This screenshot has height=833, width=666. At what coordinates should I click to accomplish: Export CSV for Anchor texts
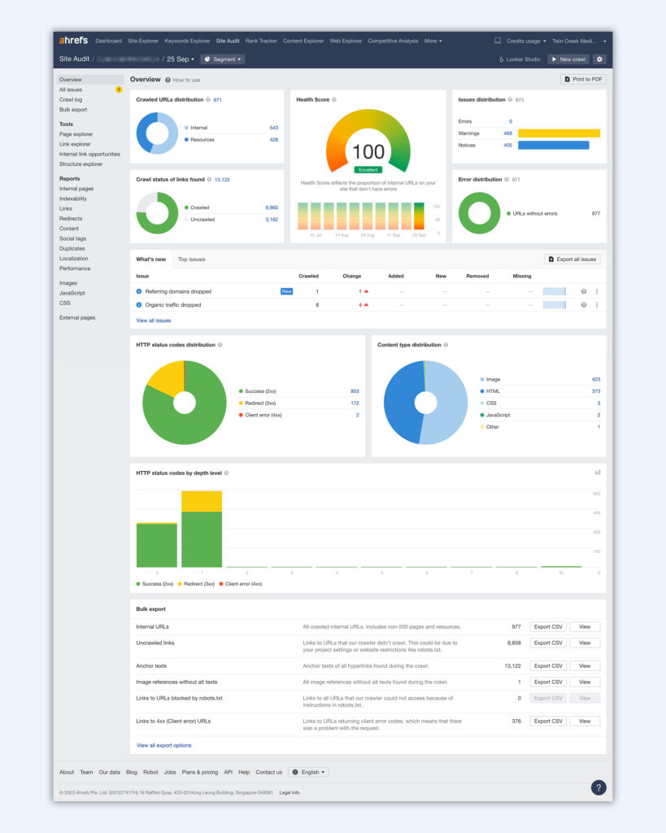[548, 665]
